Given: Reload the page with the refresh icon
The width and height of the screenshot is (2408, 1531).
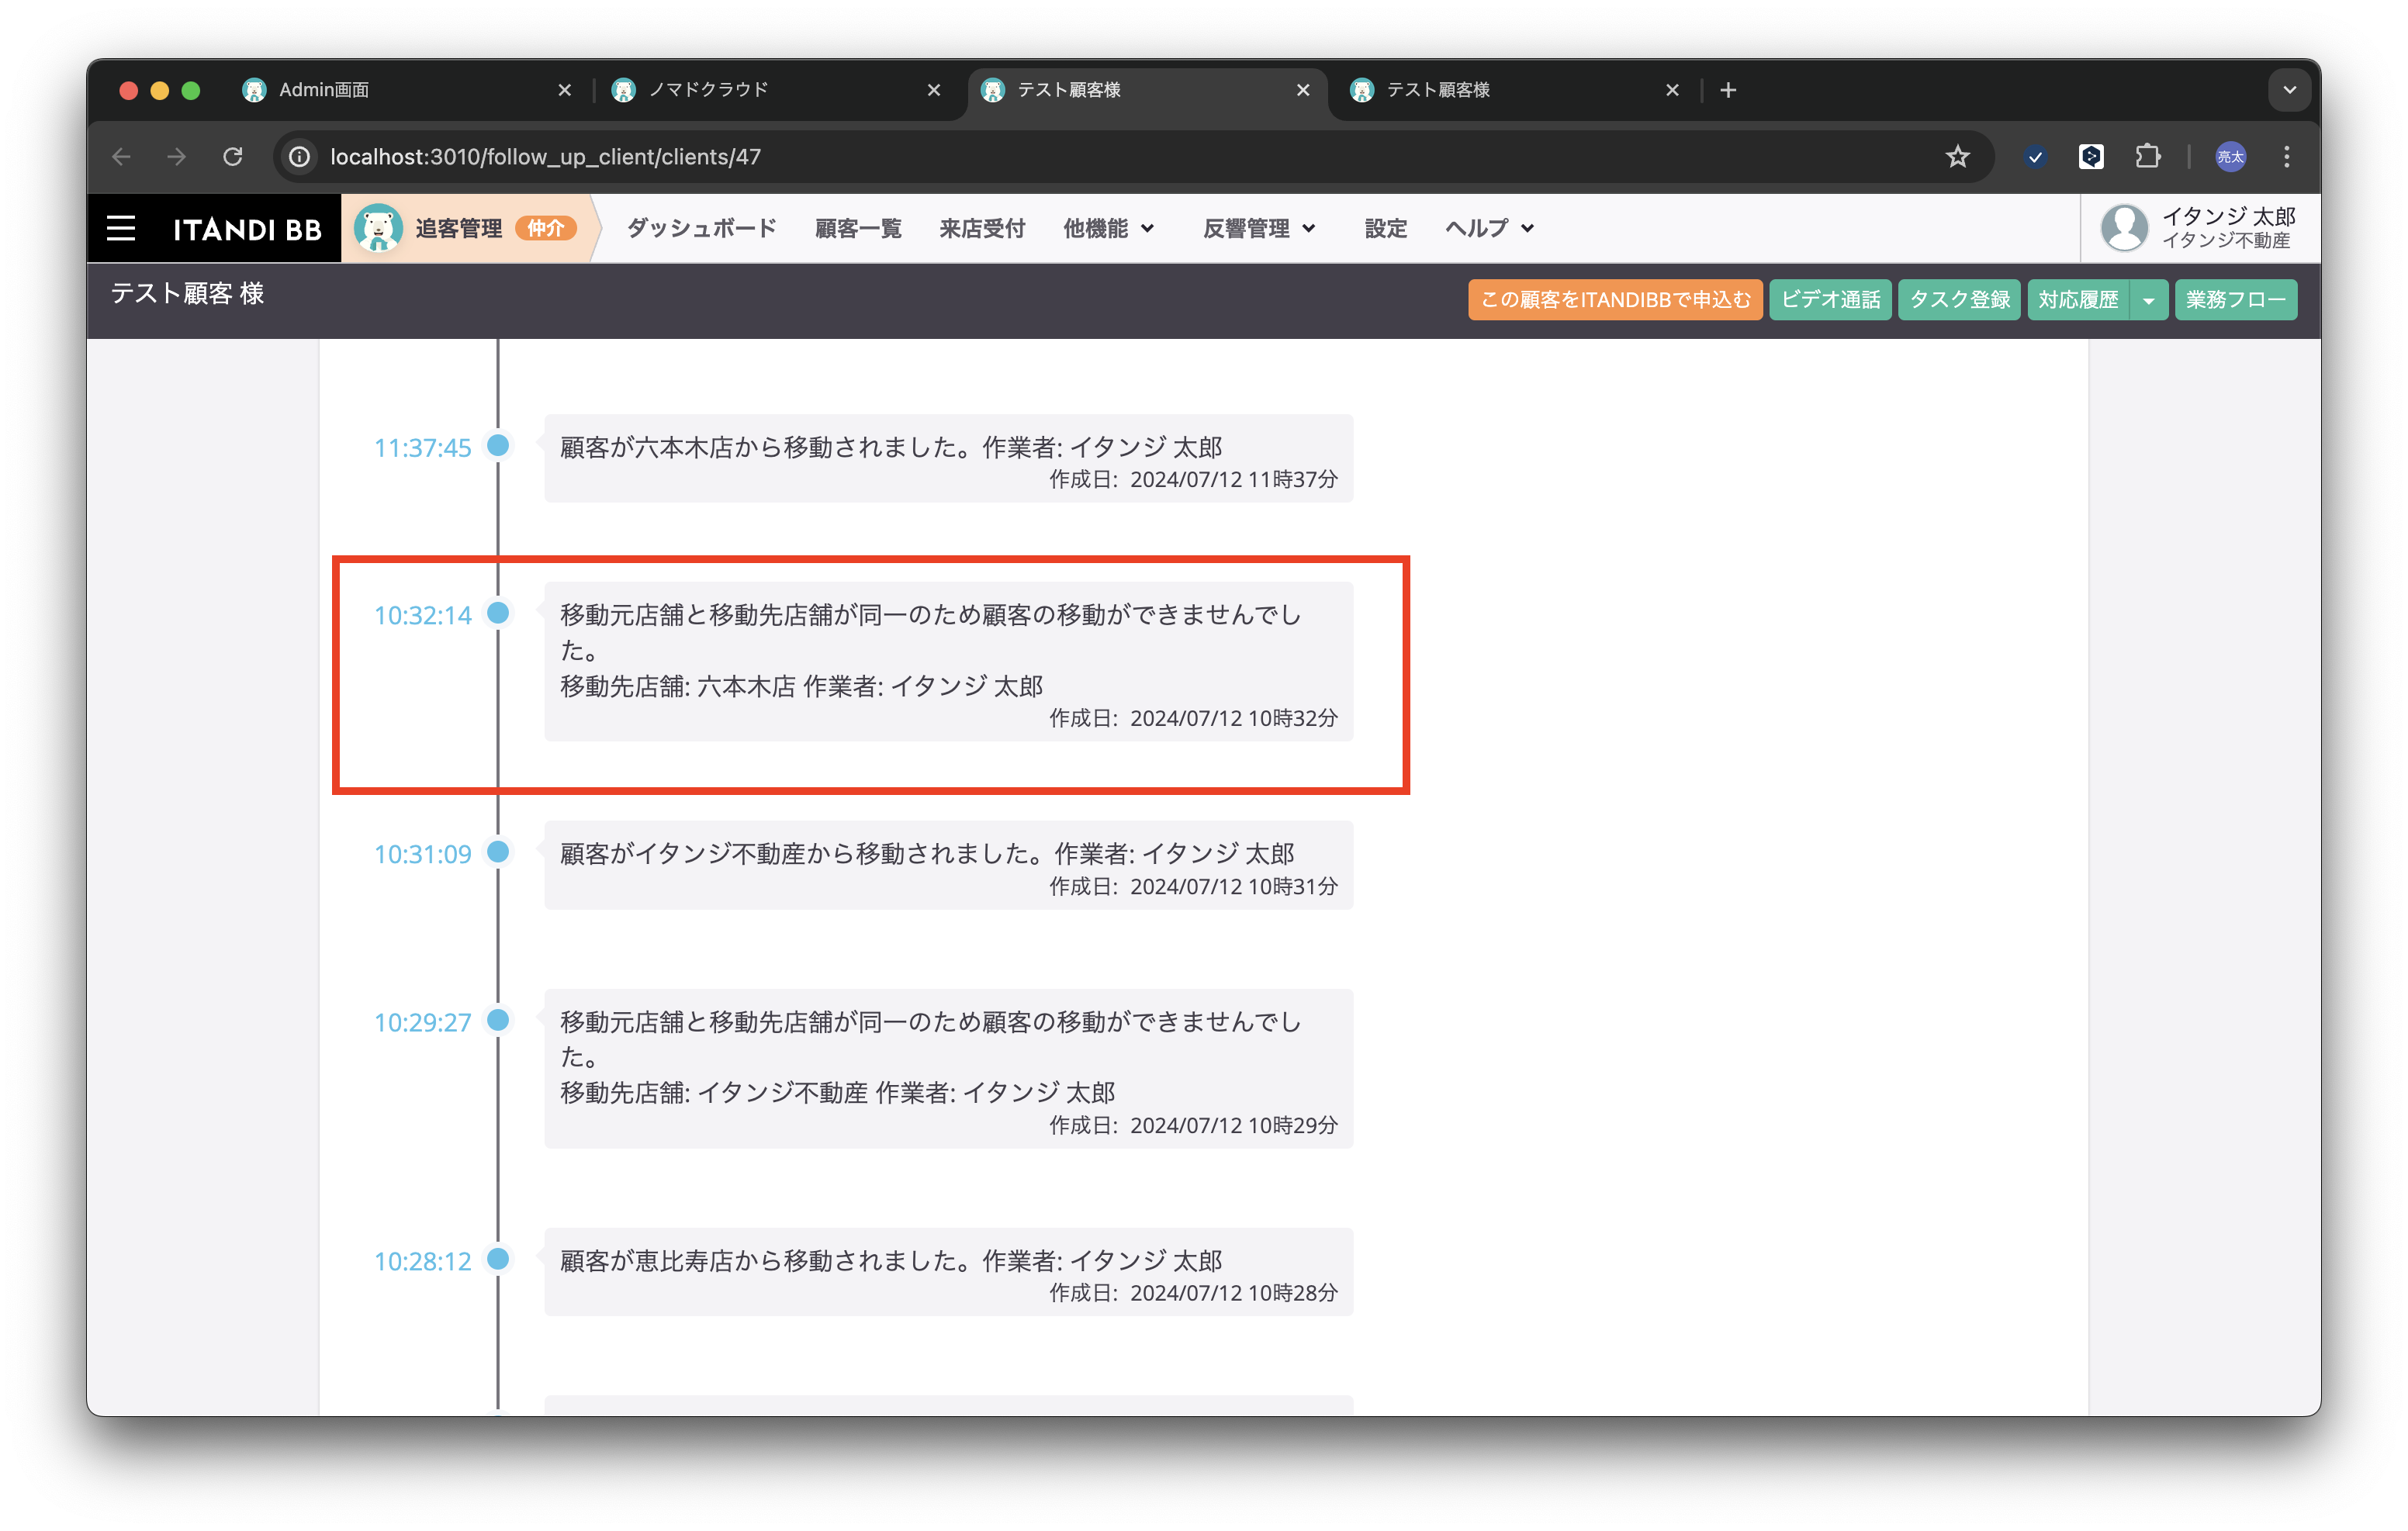Looking at the screenshot, I should point(233,157).
